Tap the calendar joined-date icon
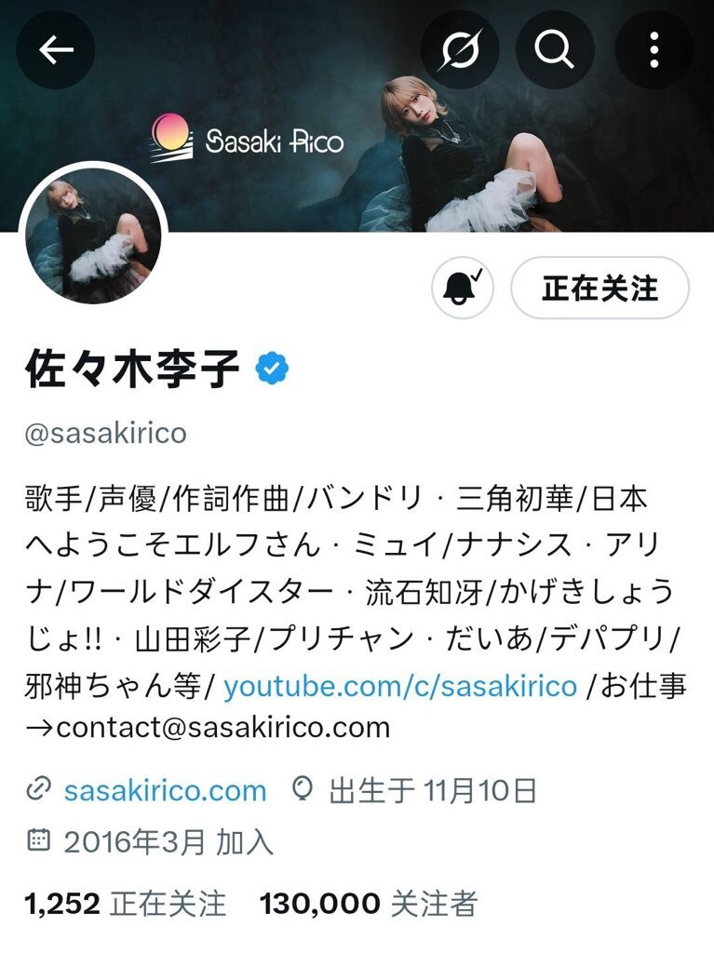Viewport: 714px width, 953px height. (x=38, y=840)
